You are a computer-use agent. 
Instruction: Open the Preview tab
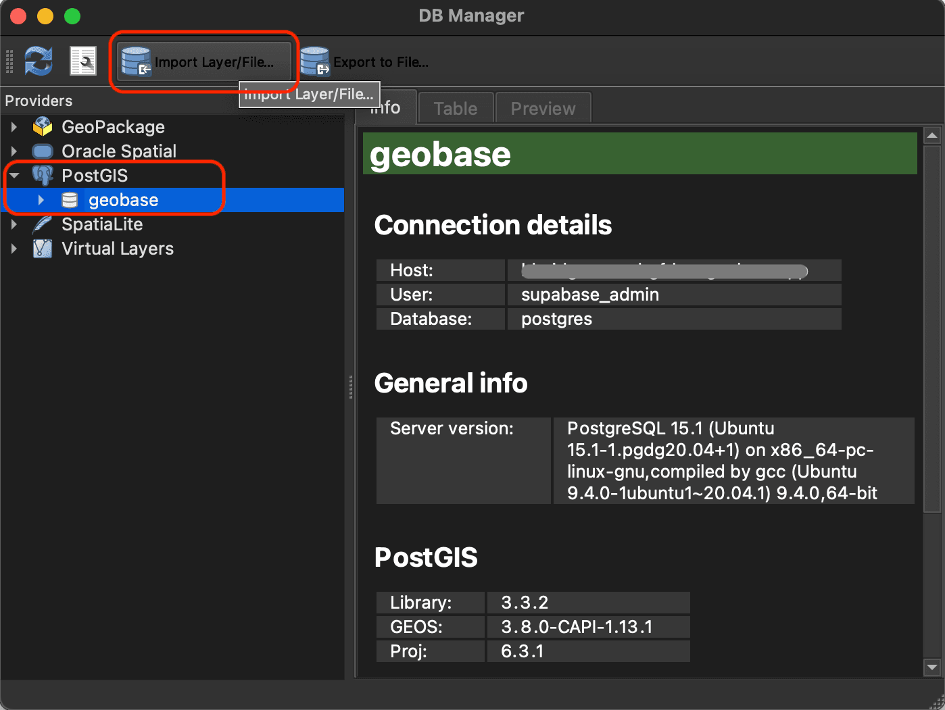click(x=543, y=107)
